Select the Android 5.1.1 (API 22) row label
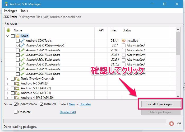Viewport: 185px width, 132px height. (36, 88)
